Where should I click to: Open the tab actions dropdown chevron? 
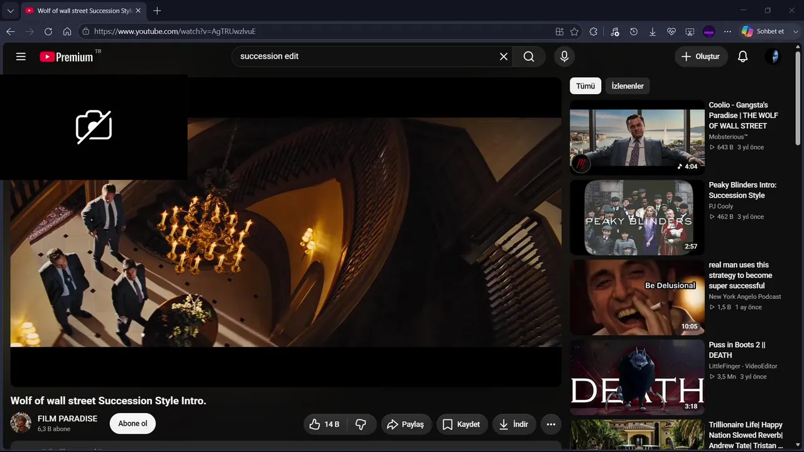10,11
